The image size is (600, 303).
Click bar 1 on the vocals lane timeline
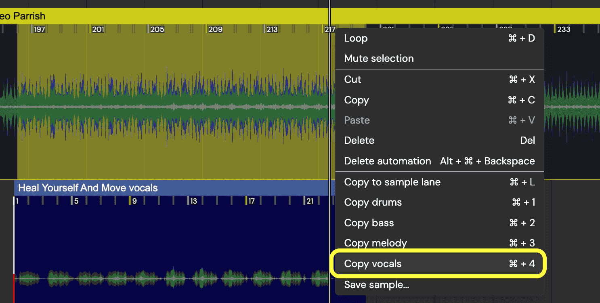[x=17, y=201]
